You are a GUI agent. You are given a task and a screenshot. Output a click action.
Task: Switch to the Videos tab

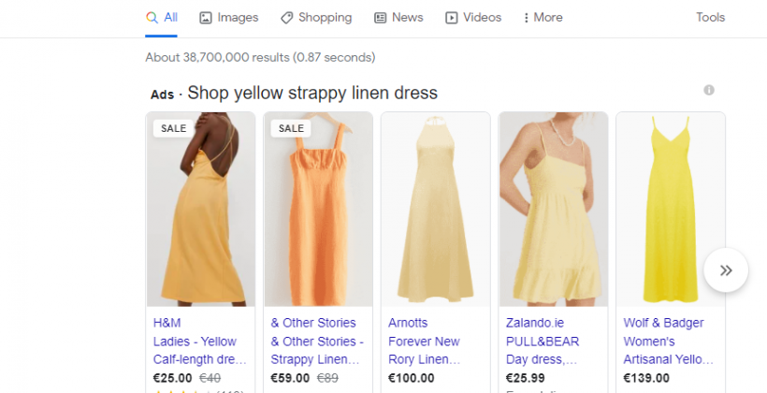tap(473, 18)
